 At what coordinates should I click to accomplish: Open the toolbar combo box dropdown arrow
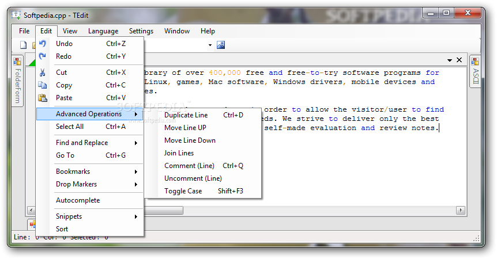click(210, 45)
